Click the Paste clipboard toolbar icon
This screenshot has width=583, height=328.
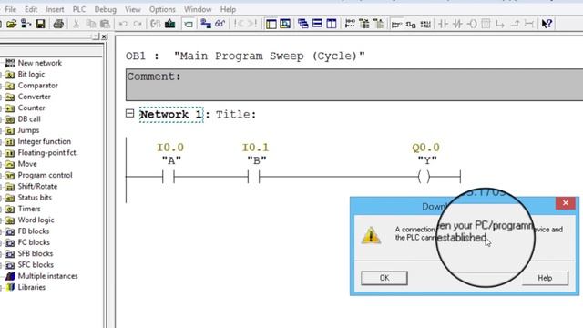click(x=106, y=25)
